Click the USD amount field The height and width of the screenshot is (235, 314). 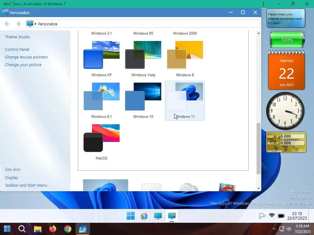[292, 136]
